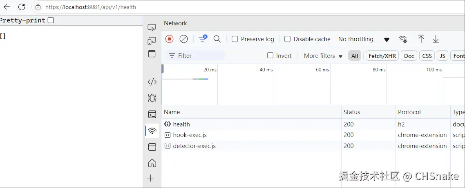Toggle the filter bar icon
Image resolution: width=465 pixels, height=188 pixels.
203,39
